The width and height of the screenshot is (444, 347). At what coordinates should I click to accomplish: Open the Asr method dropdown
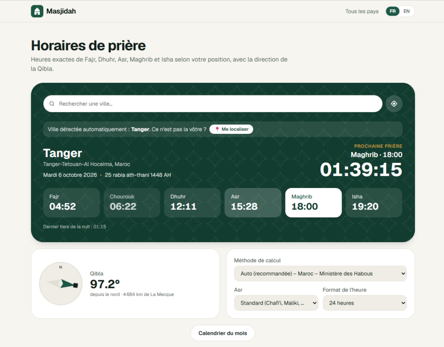[276, 303]
